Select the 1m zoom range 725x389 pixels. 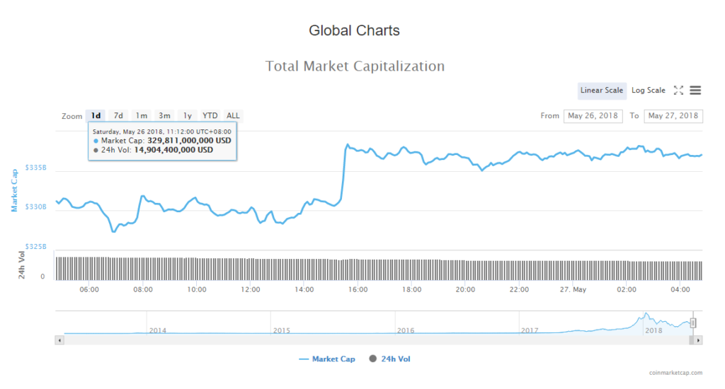[x=142, y=116]
